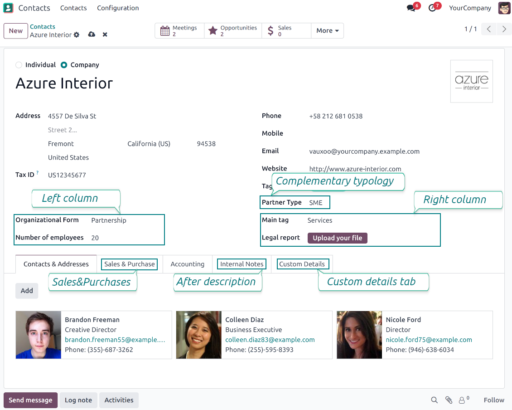Click the Follow button

pos(494,400)
